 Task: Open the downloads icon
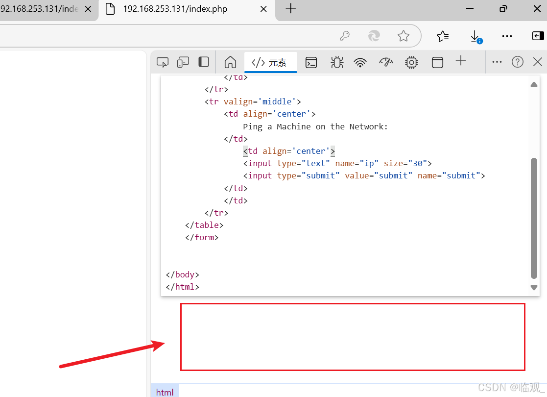[475, 37]
